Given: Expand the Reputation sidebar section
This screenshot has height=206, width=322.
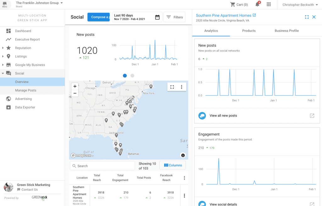Looking at the screenshot, I should pos(3,48).
